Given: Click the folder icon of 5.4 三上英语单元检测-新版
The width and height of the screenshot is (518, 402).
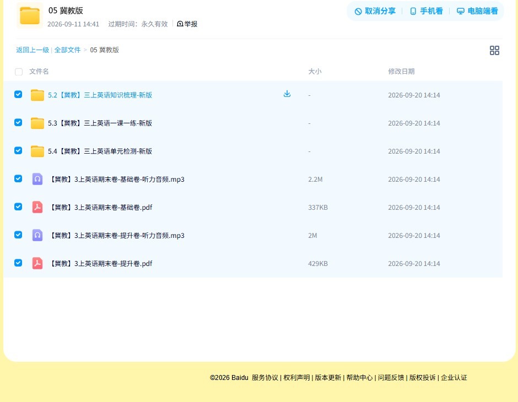Looking at the screenshot, I should point(37,151).
